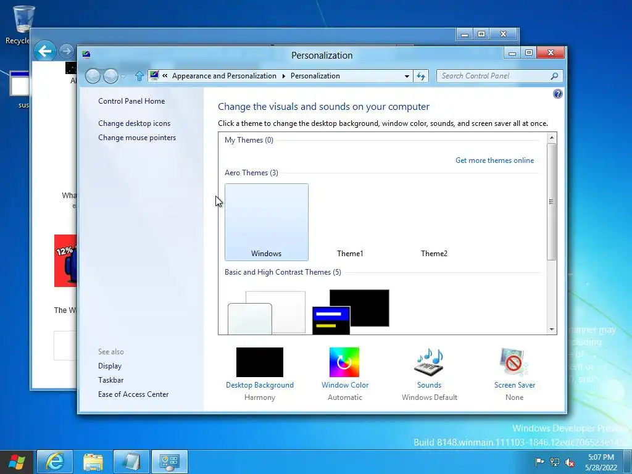Click the back arrow in the background window
Viewport: 632px width, 474px height.
(x=44, y=51)
